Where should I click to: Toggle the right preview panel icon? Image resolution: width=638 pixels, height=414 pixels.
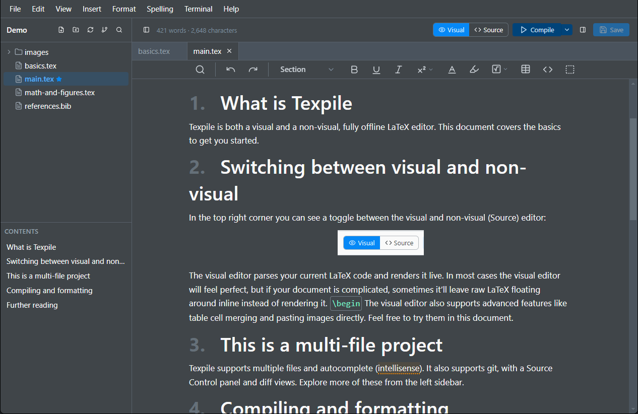tap(583, 30)
